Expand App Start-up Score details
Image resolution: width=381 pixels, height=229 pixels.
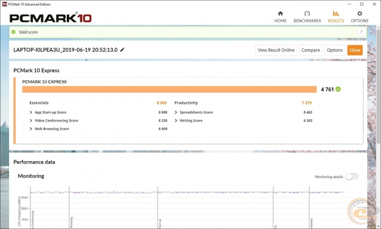(x=31, y=112)
